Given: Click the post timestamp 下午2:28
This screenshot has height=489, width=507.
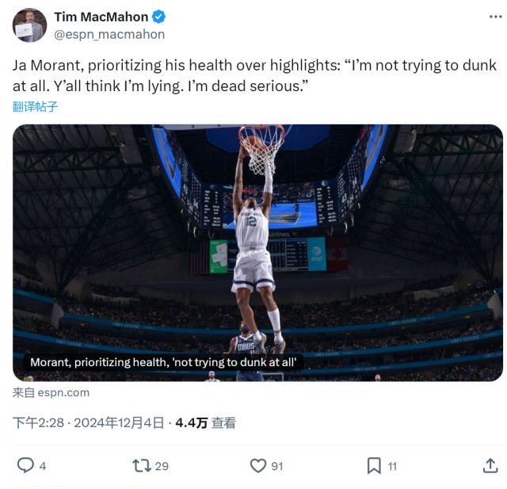Looking at the screenshot, I should pyautogui.click(x=39, y=423).
